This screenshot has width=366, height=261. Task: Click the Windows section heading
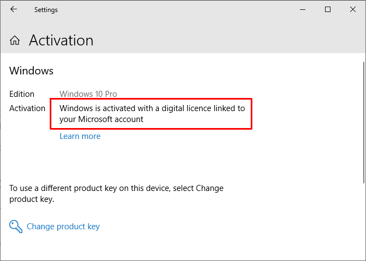pyautogui.click(x=31, y=71)
